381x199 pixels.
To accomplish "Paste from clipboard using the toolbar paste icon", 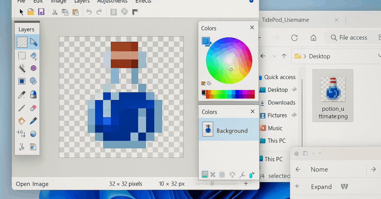I will [x=76, y=12].
